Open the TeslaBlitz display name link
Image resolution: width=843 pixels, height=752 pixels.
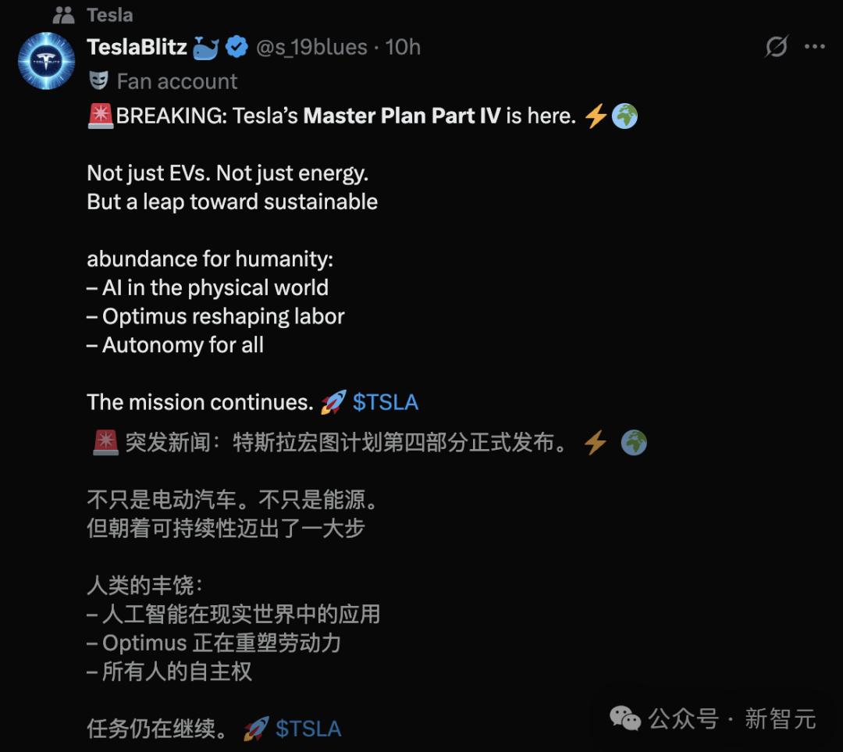click(x=137, y=47)
